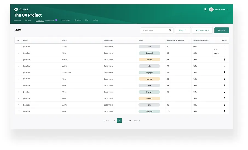Image resolution: width=248 pixels, height=150 pixels.
Task: Click John Doe name in row 1
Action: click(x=27, y=47)
